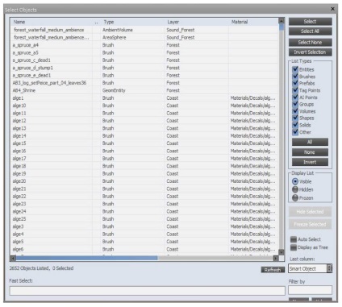The image size is (342, 307).
Task: Click the vertical scrollbar down arrow
Action: (x=282, y=252)
